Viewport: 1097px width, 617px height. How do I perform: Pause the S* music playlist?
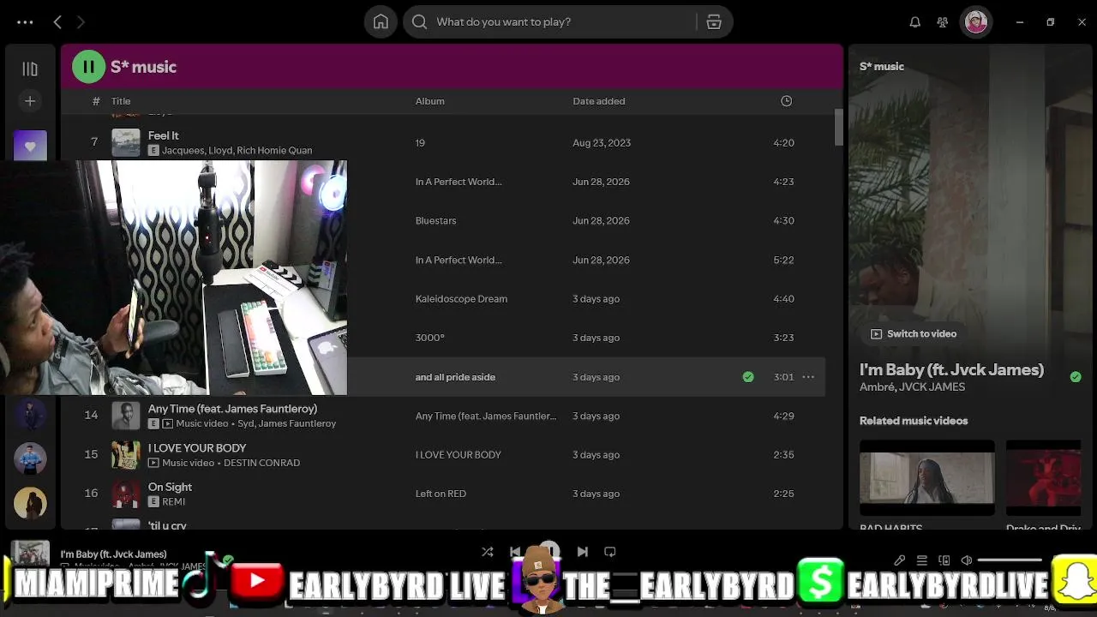point(88,67)
